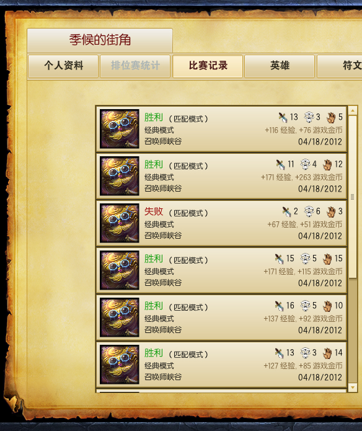Click the kills sword icon next to 13 in first match
The image size is (362, 431).
point(283,117)
